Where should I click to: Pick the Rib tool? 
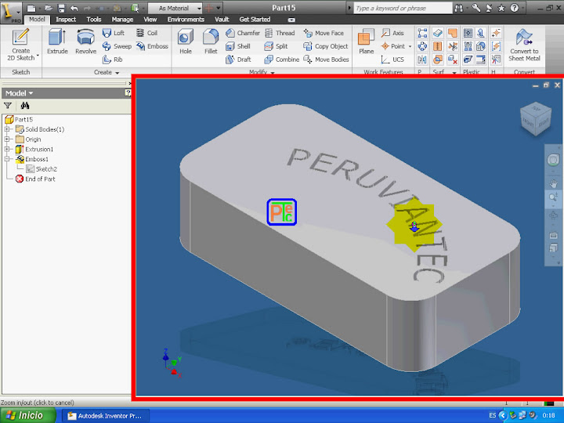(112, 60)
